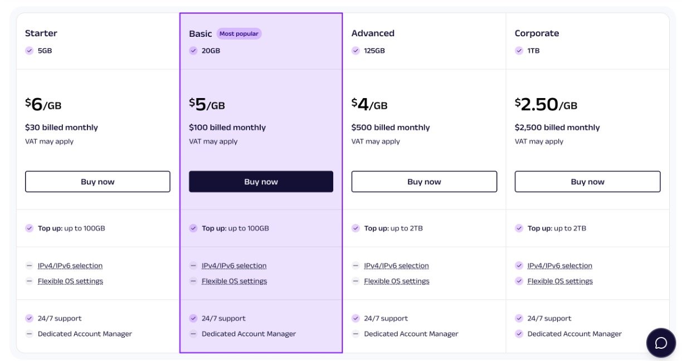Click Flexible OS settings link under Corporate
Viewport: 682px width, 361px height.
pos(560,281)
